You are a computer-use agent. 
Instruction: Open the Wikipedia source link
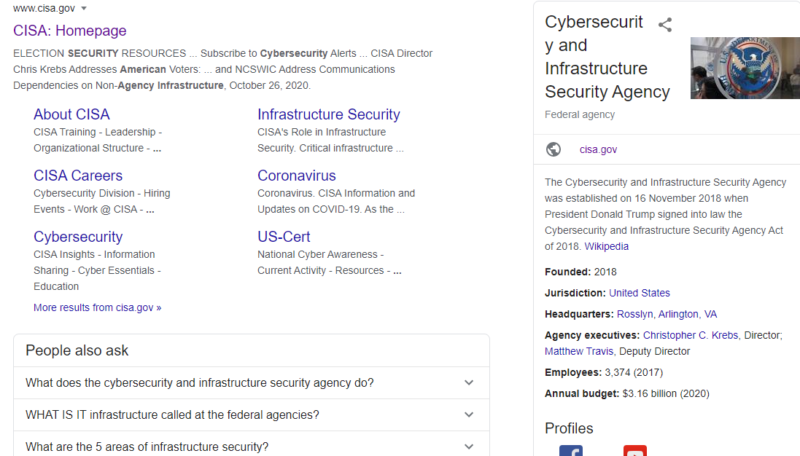[606, 246]
